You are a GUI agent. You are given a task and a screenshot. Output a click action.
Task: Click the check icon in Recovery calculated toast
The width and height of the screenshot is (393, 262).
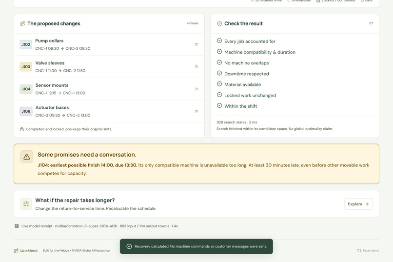(129, 246)
